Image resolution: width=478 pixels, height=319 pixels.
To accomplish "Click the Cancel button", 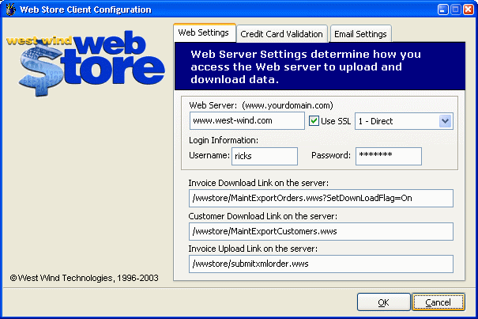I will [x=438, y=302].
